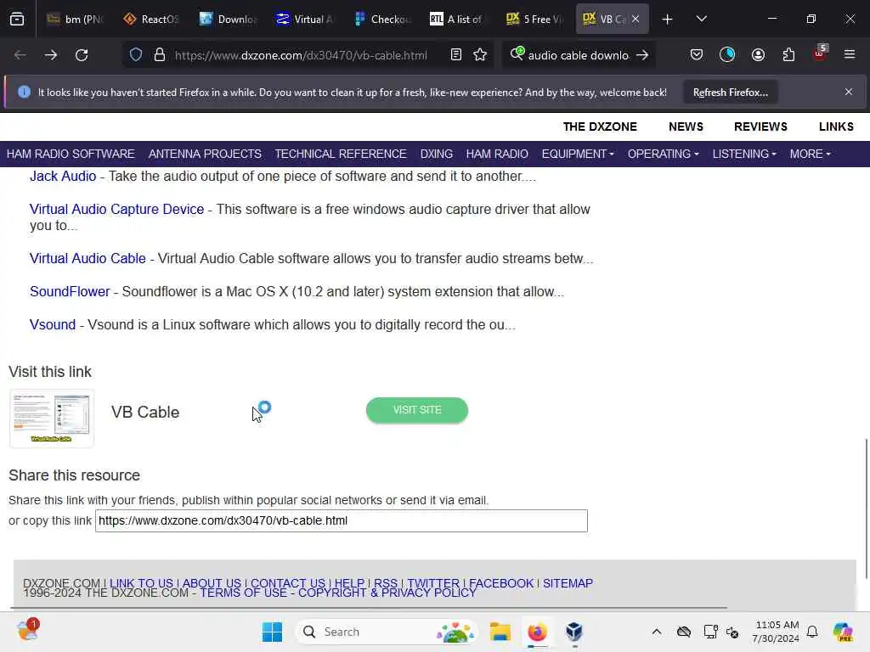This screenshot has height=652, width=870.
Task: Click the Firefox View icon in the tab strip
Action: (17, 20)
